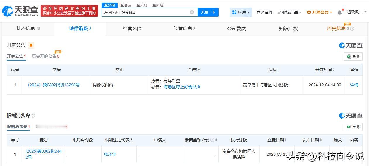Switch to the 查关系 search tab
The height and width of the screenshot is (166, 369).
click(x=142, y=5)
